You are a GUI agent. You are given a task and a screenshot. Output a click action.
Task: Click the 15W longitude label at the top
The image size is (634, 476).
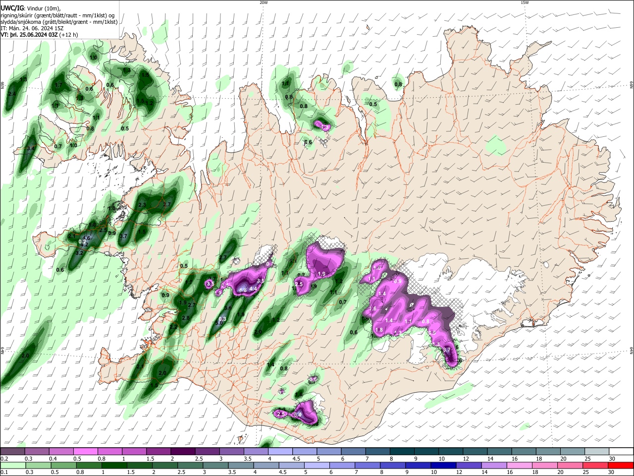pos(525,2)
